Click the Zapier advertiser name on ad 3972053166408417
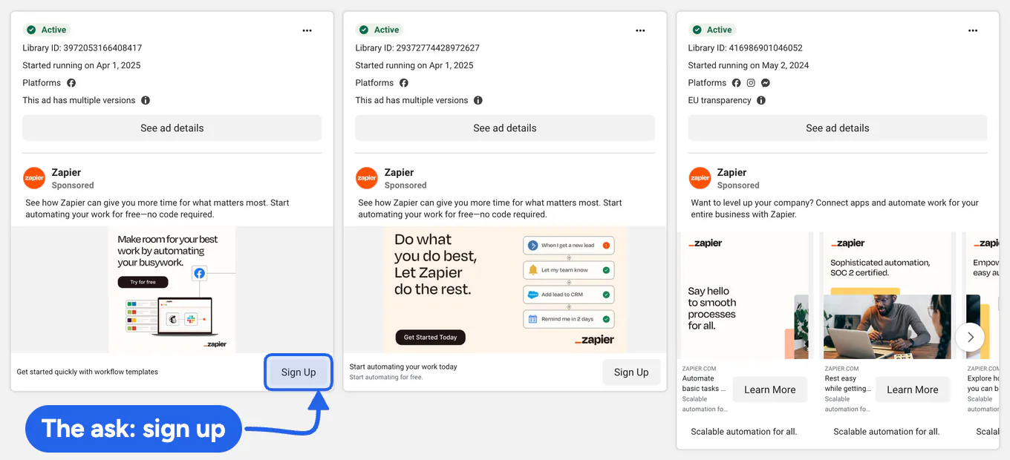 coord(66,172)
